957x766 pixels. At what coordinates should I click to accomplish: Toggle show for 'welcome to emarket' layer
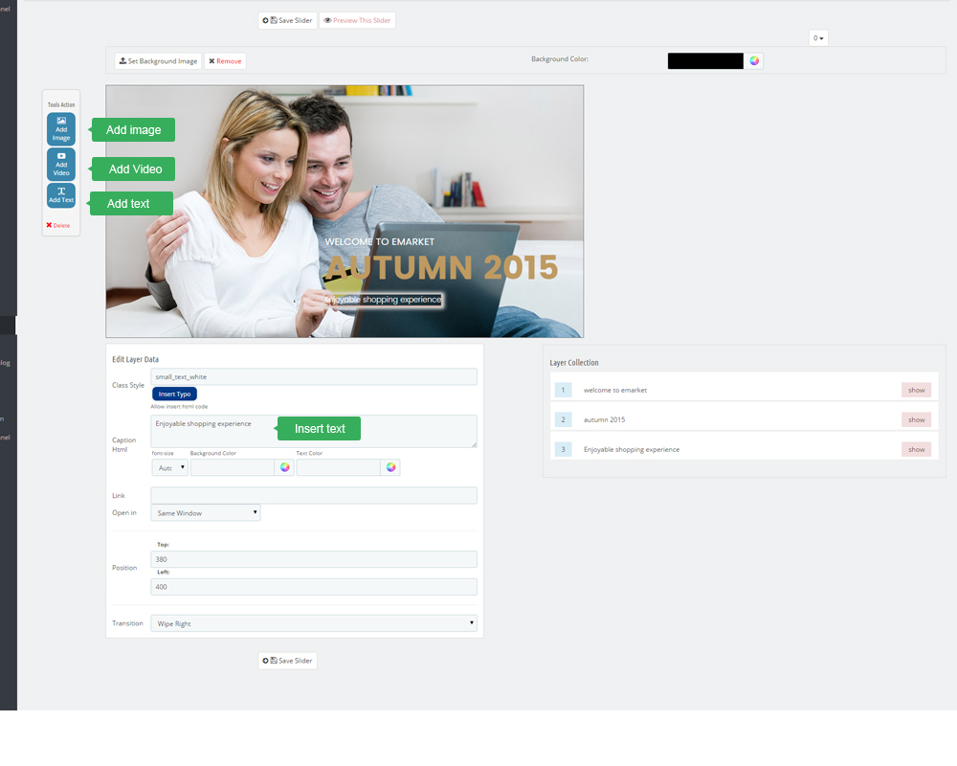pos(916,390)
